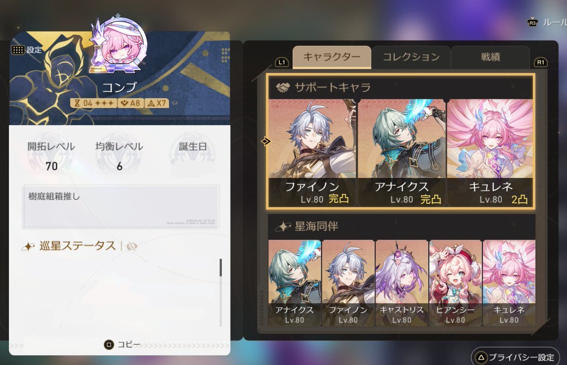This screenshot has width=567, height=365.
Task: Click the pink-haired profile avatar
Action: click(120, 46)
